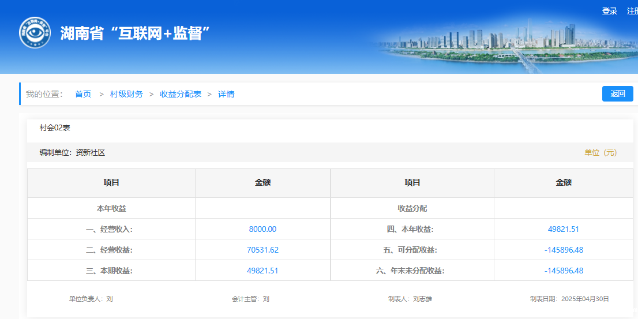
Task: Click the 制表日期 2025年04月30日 text
Action: [x=569, y=299]
